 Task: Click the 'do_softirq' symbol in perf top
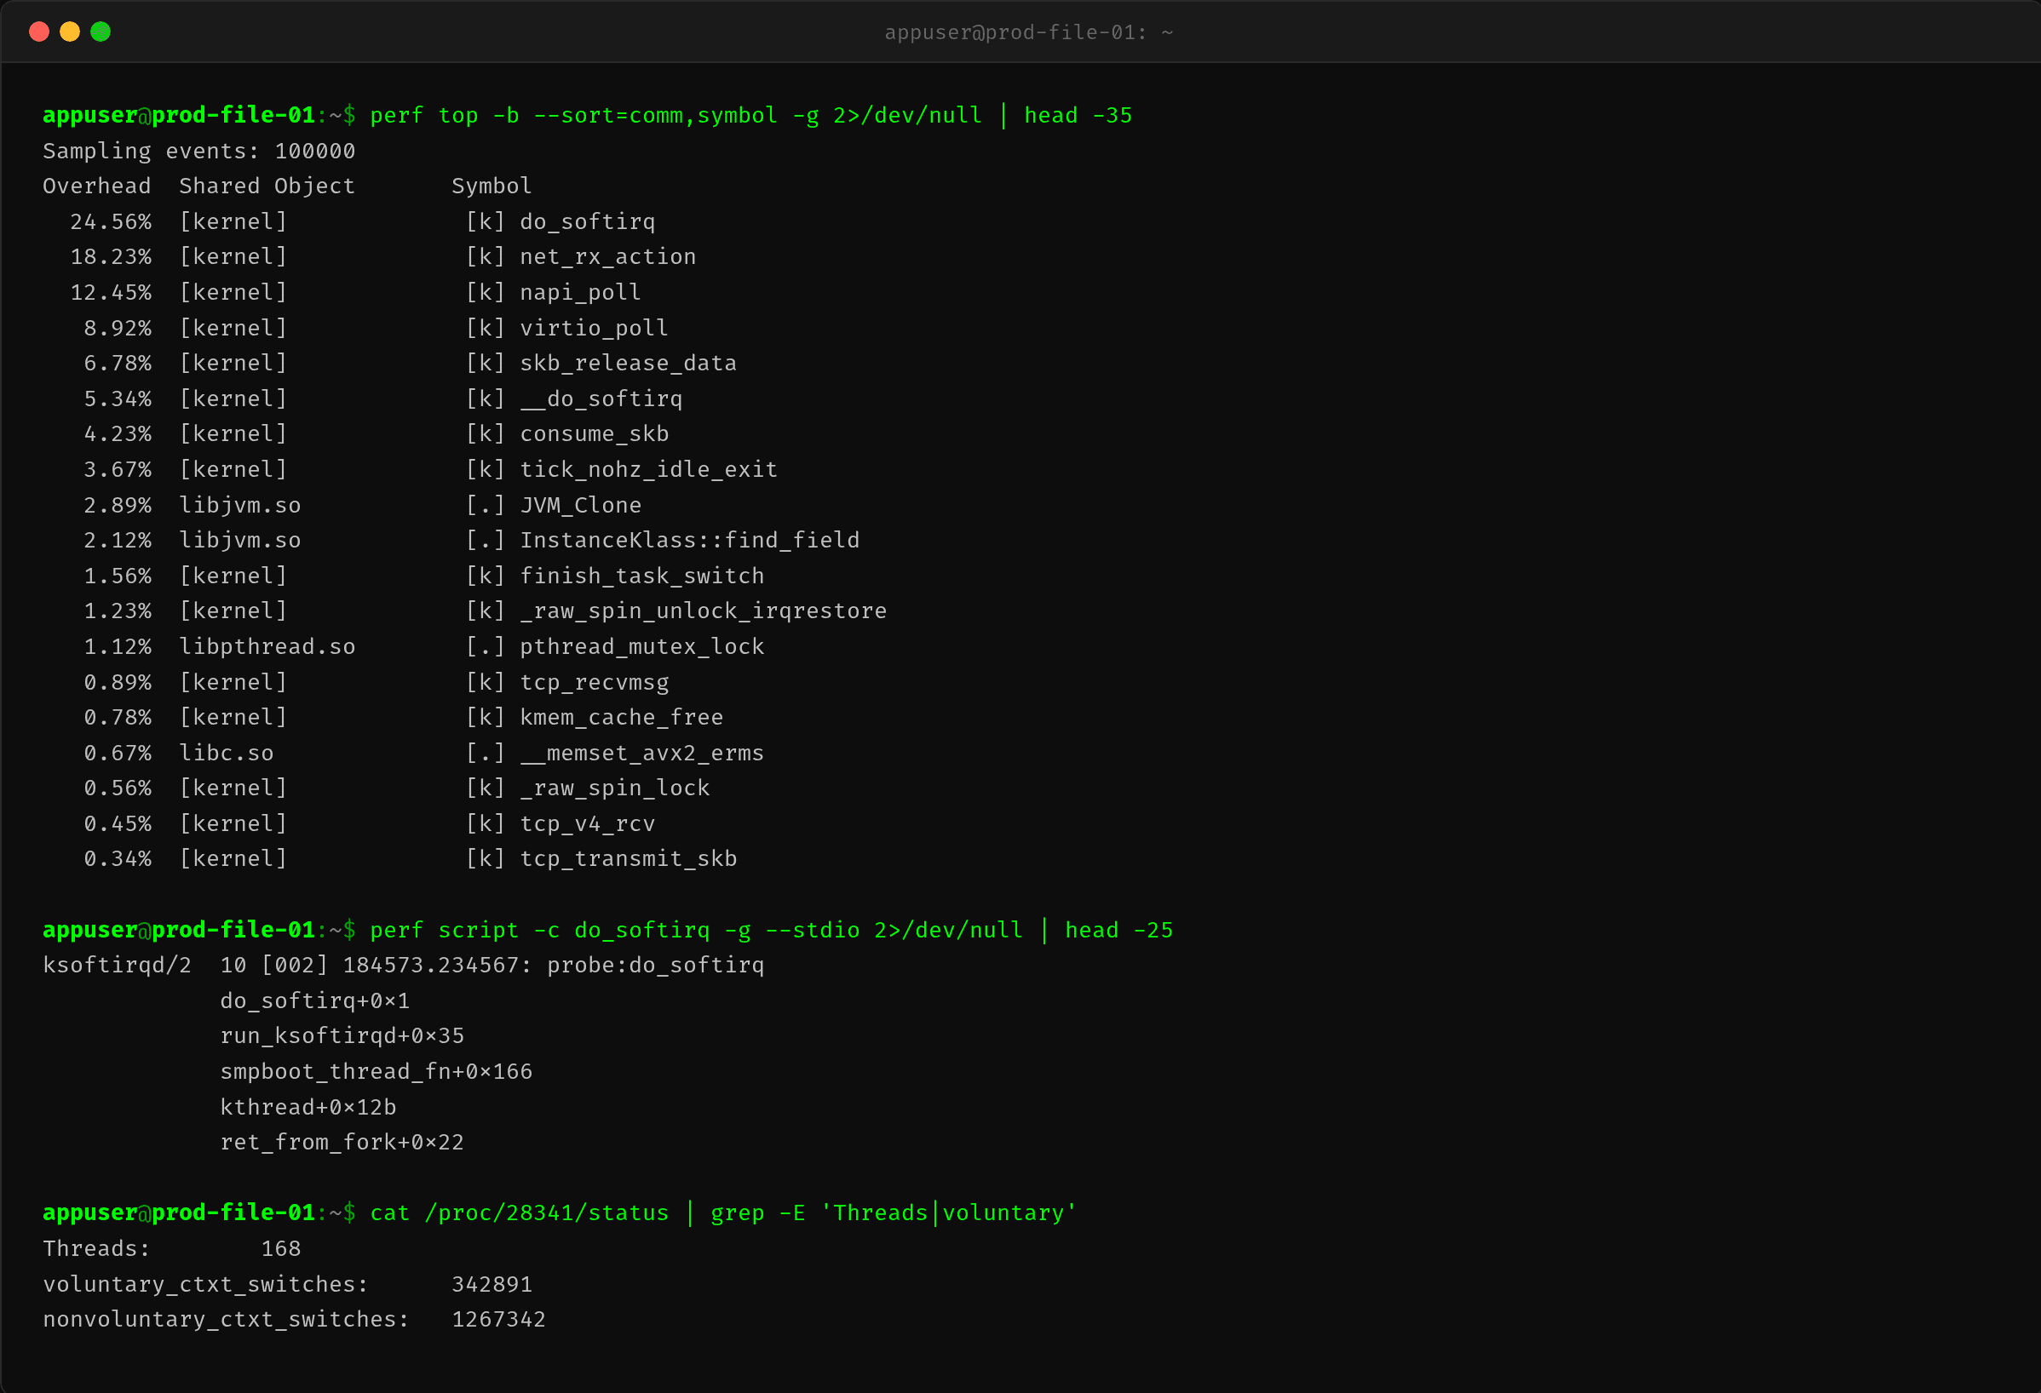coord(588,221)
